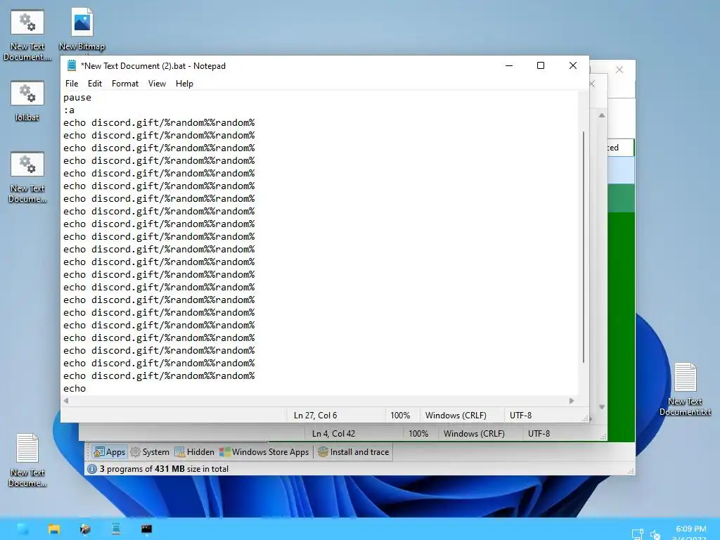Select the New Text Document.txt icon on desktop
720x540 pixels.
(685, 390)
